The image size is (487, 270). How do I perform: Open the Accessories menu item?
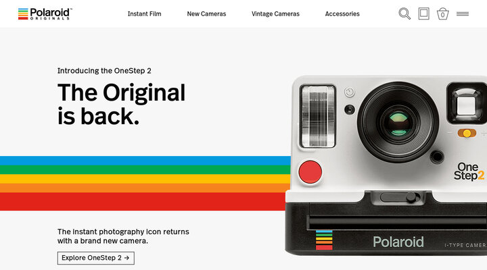pos(342,14)
